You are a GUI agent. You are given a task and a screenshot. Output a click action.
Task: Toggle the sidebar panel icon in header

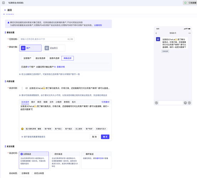coord(4,2)
